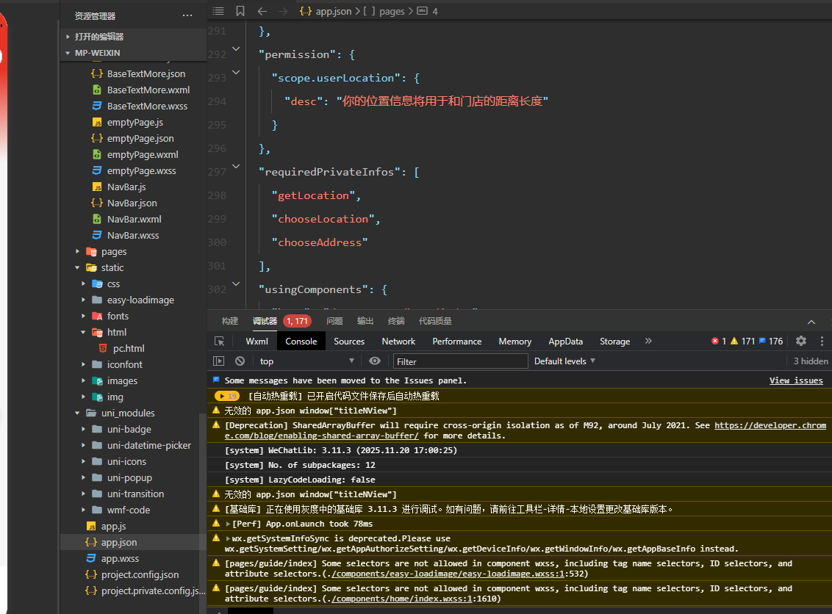This screenshot has height=614, width=832.
Task: Toggle the console sidebar panel
Action: point(219,361)
